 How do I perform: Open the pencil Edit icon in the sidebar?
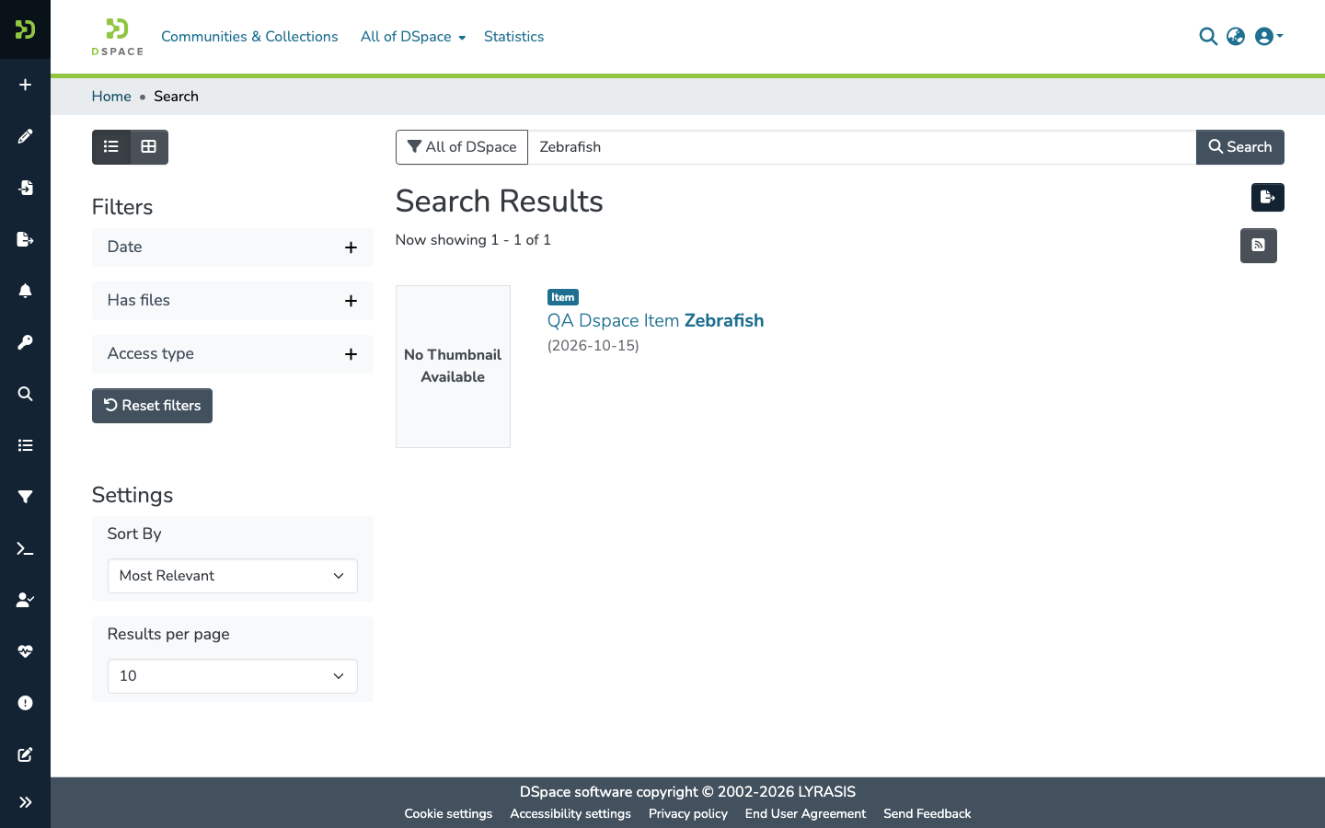25,136
